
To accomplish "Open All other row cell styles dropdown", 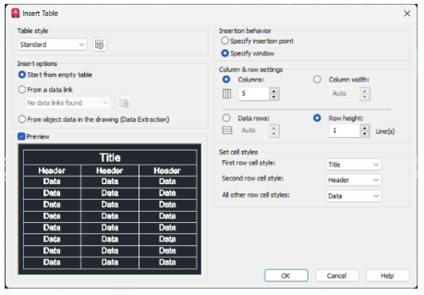I will click(354, 196).
